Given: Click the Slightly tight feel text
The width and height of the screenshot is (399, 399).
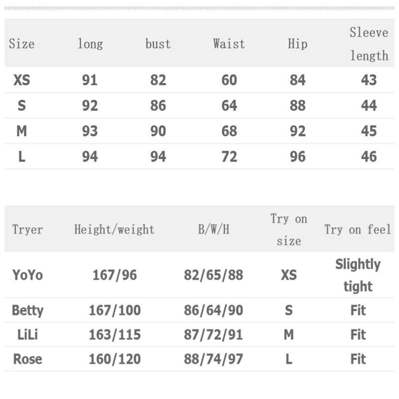Looking at the screenshot, I should click(358, 275).
